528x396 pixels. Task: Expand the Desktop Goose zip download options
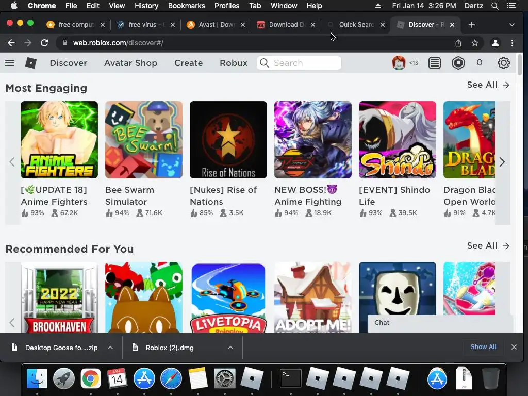[110, 348]
